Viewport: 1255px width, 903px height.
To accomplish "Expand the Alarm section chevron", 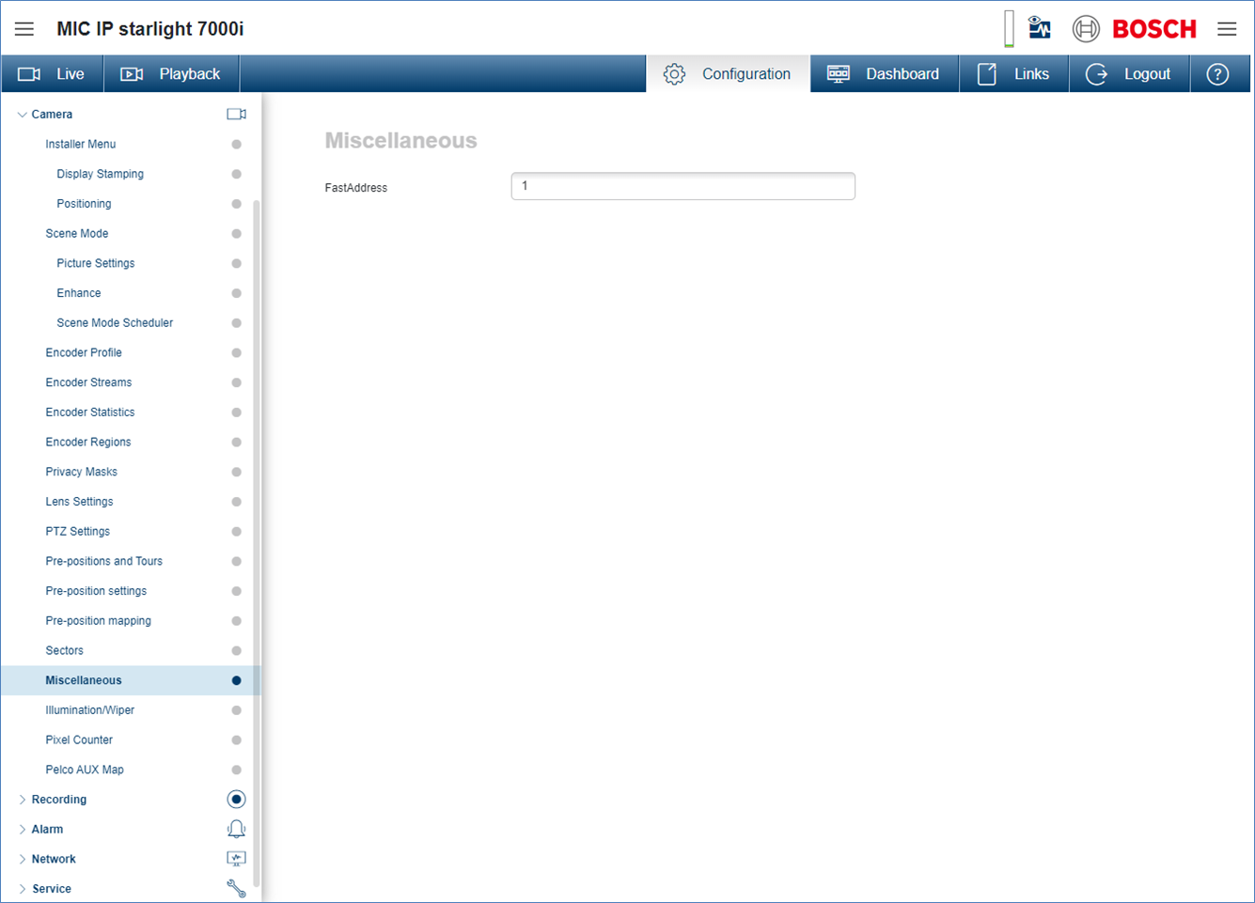I will tap(23, 830).
